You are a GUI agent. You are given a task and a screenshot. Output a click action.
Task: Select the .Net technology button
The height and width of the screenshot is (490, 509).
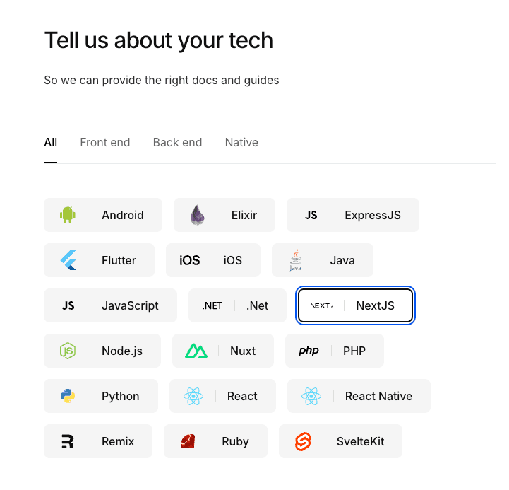[237, 305]
